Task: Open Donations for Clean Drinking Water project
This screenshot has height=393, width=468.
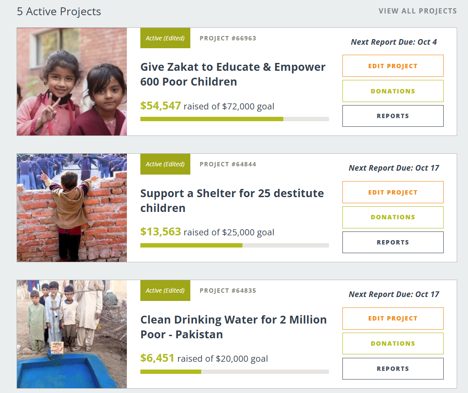Action: (393, 343)
